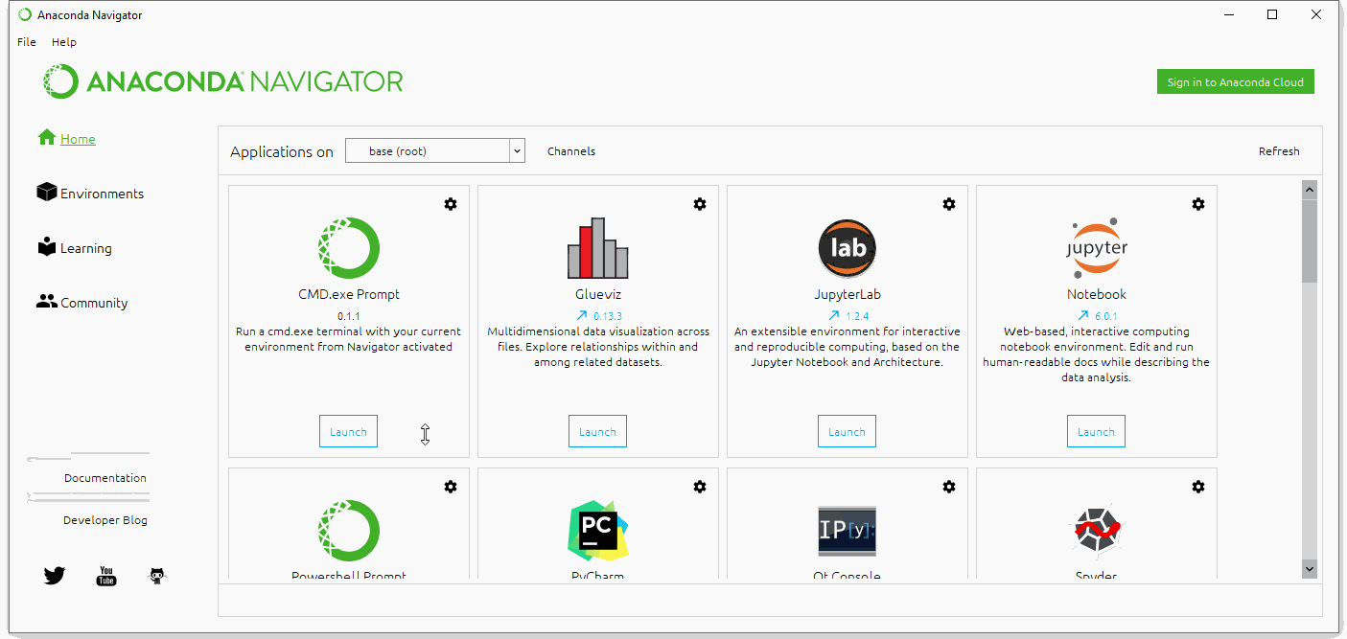
Task: Click the Jupyter Notebook logo
Action: point(1097,248)
